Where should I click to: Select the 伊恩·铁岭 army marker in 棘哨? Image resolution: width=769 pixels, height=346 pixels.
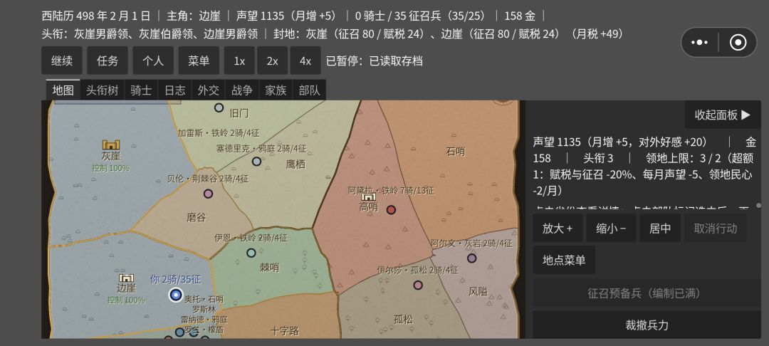pos(251,253)
